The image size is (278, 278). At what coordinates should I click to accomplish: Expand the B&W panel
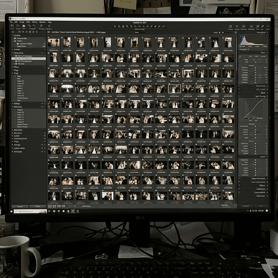pyautogui.click(x=267, y=93)
